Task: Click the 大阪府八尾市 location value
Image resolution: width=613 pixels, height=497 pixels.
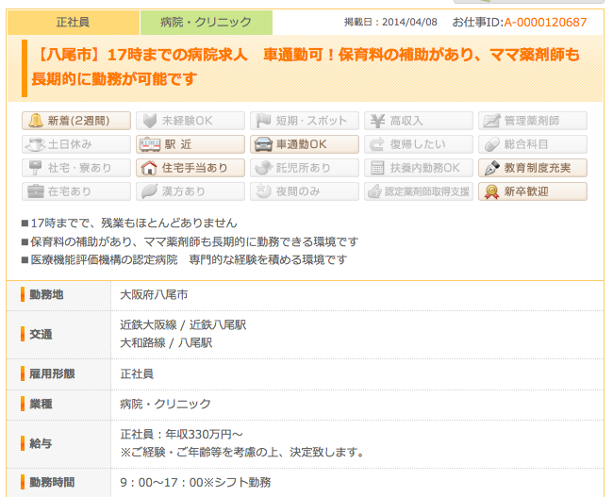Action: tap(154, 294)
